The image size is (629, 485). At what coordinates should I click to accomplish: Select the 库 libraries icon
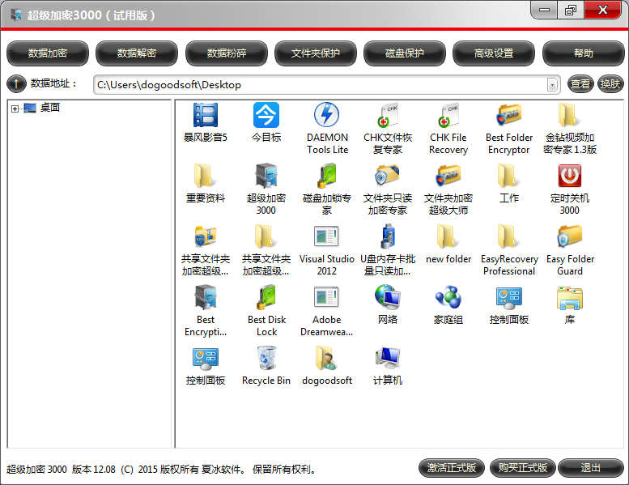tap(570, 298)
